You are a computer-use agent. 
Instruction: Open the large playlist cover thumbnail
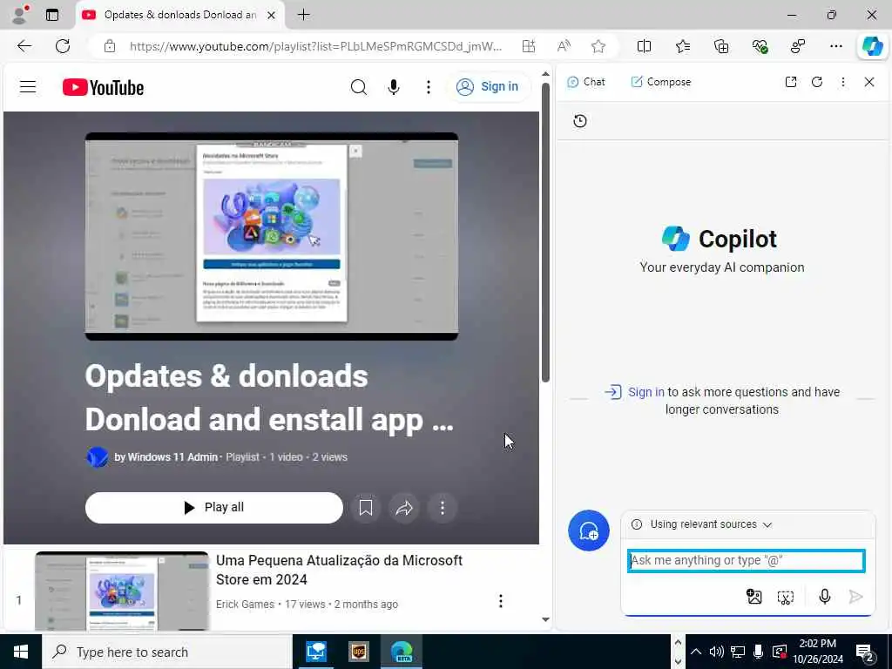pyautogui.click(x=272, y=236)
